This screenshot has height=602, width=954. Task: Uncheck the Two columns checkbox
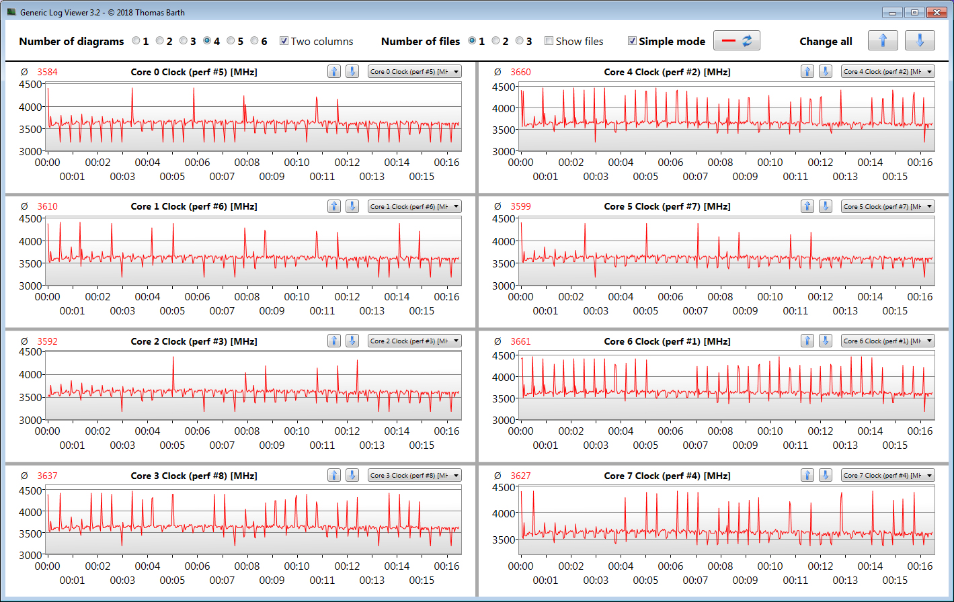click(x=284, y=41)
